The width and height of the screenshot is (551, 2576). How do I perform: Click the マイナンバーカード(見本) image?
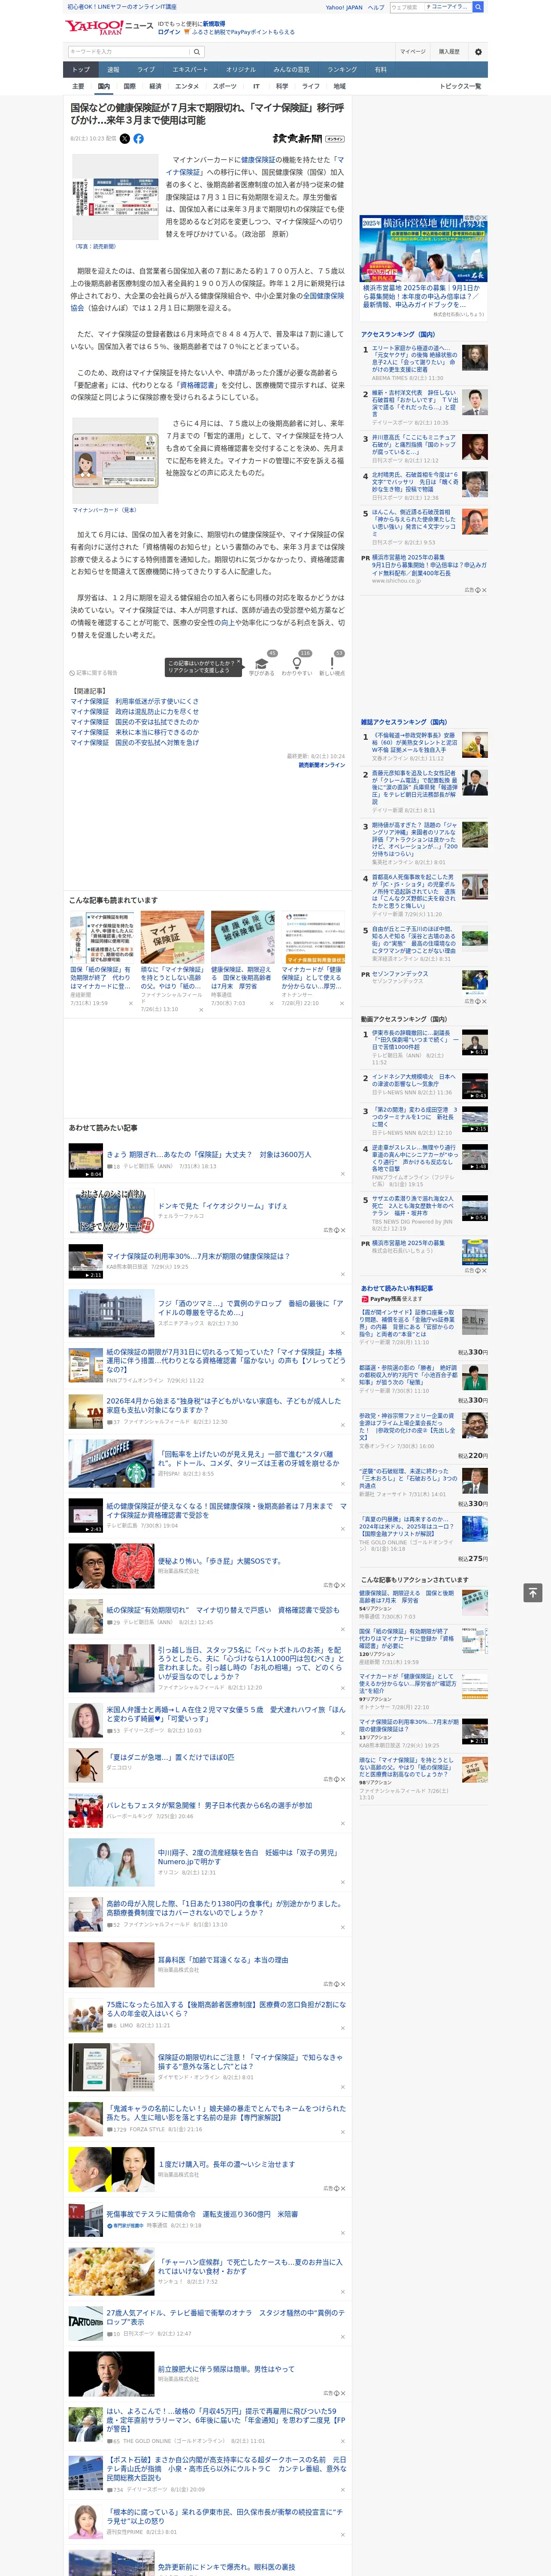tap(115, 461)
